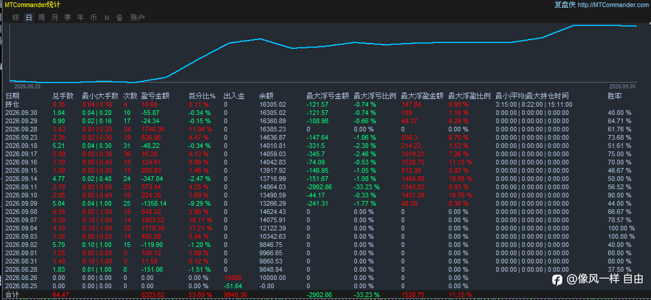Image resolution: width=651 pixels, height=300 pixels.
Task: Click the 2026.09.30 chart axis label
Action: pos(622,87)
